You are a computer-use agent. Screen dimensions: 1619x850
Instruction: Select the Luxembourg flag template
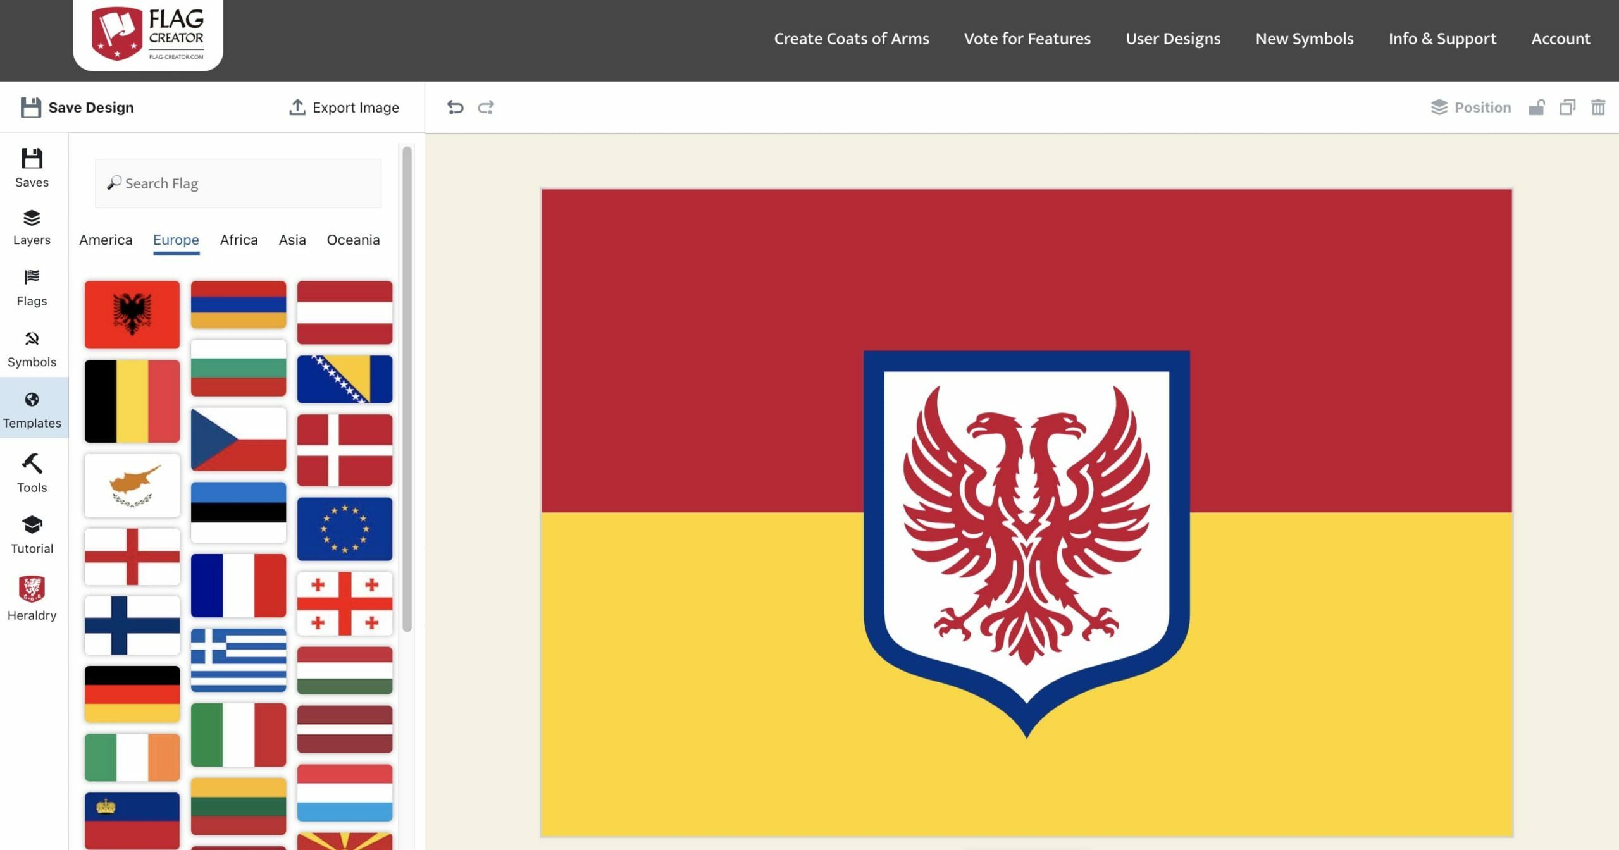coord(345,792)
